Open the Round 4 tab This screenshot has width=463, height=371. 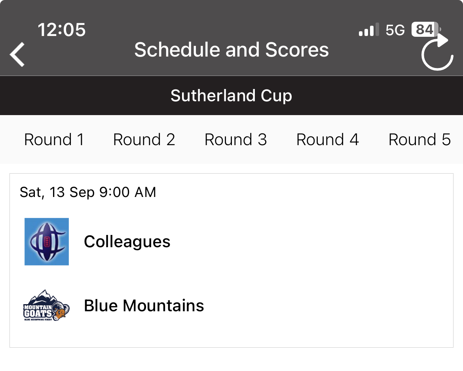click(x=328, y=140)
